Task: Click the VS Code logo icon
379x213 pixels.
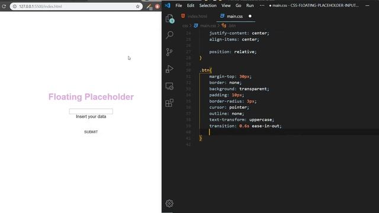Action: pos(168,5)
